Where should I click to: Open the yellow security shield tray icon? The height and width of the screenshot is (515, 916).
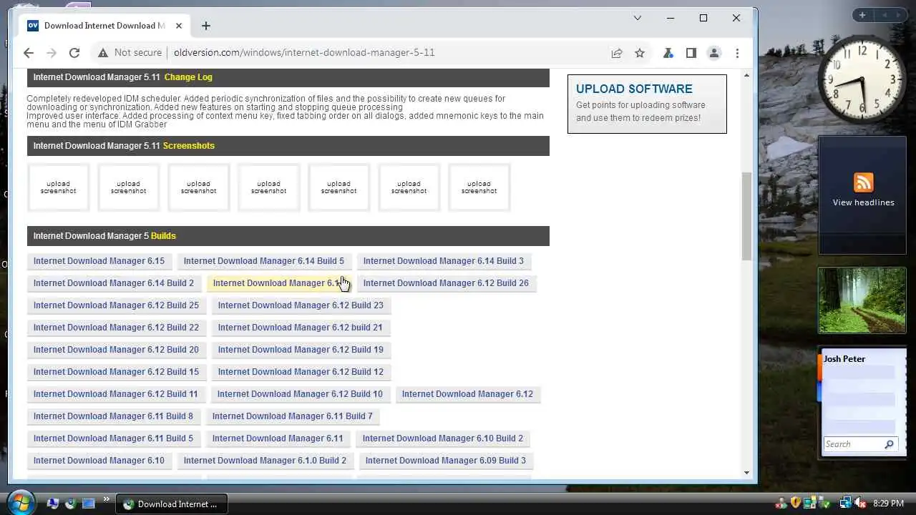[796, 504]
